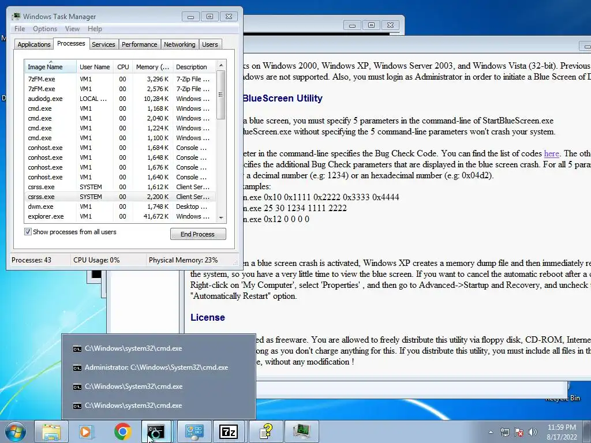Image resolution: width=591 pixels, height=443 pixels.
Task: Click Physical Memory: 23% status entry
Action: coord(183,260)
